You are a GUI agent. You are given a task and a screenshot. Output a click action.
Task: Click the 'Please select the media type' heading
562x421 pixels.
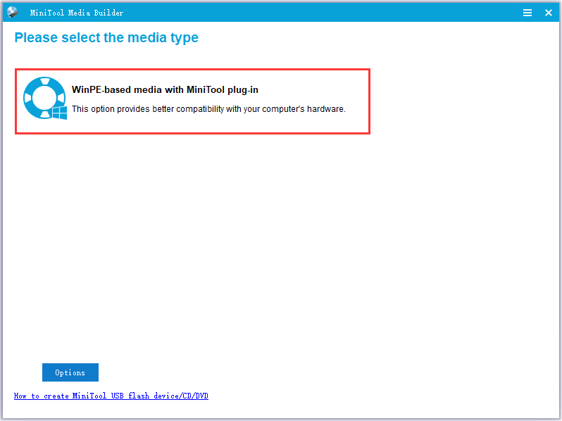pos(106,37)
